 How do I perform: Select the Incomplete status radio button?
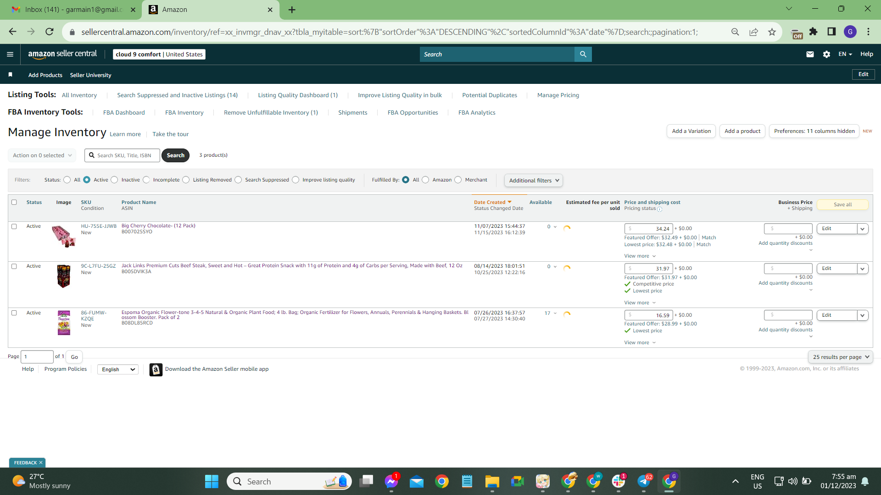[x=146, y=180]
